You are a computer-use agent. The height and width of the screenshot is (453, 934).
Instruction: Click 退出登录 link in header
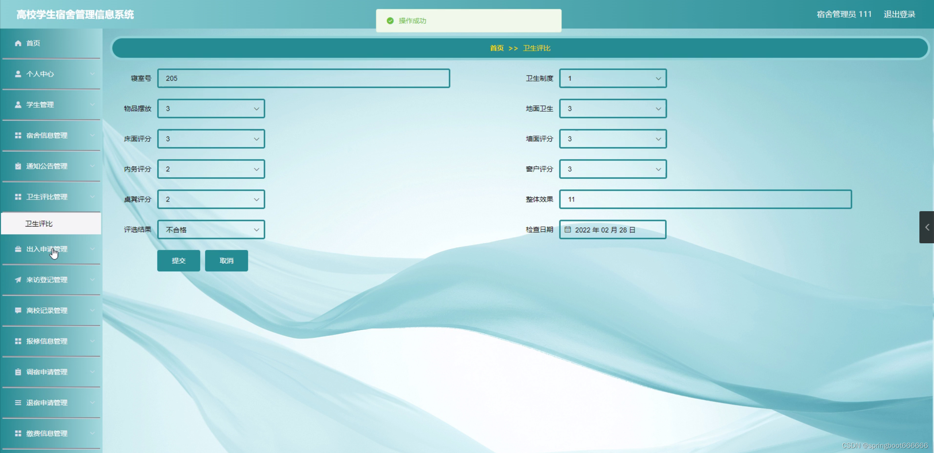click(899, 14)
